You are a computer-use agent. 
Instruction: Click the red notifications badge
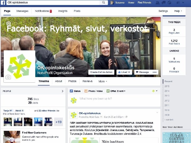pos(51,11)
